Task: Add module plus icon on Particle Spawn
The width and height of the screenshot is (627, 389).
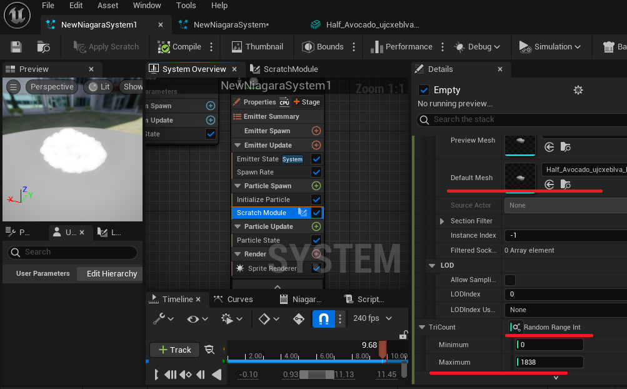Action: tap(316, 186)
